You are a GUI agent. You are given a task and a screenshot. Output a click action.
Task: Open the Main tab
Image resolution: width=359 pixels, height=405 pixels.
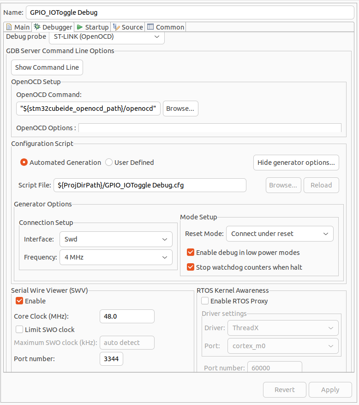[x=18, y=27]
